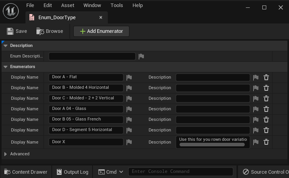Edit the Door D - Segment 5 Horizontal field
The height and width of the screenshot is (178, 289).
[86, 130]
